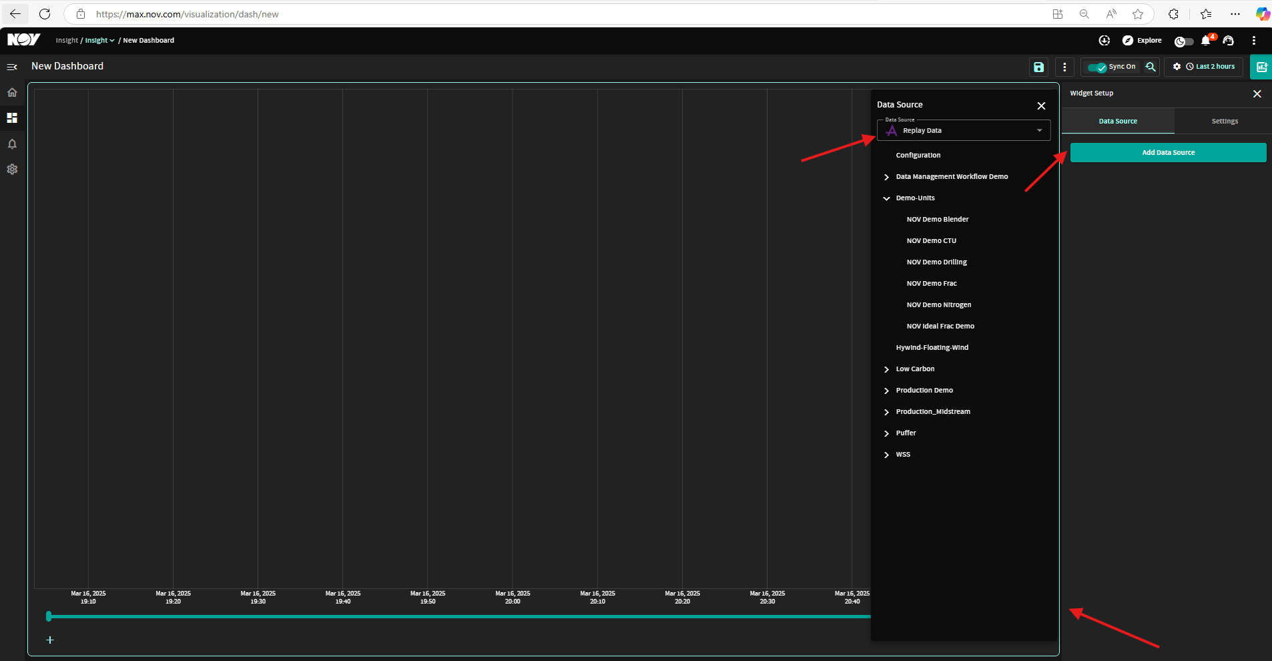The width and height of the screenshot is (1272, 661).
Task: Click the browser split screen icon
Action: 1058,14
